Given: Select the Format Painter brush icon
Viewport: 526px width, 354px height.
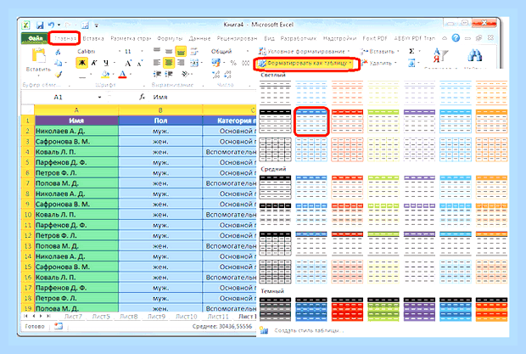Looking at the screenshot, I should (59, 75).
